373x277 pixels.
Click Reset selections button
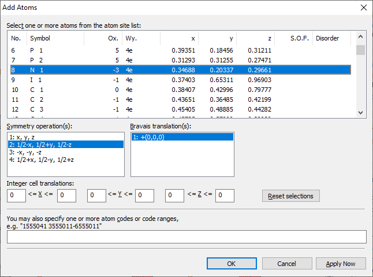coord(290,196)
